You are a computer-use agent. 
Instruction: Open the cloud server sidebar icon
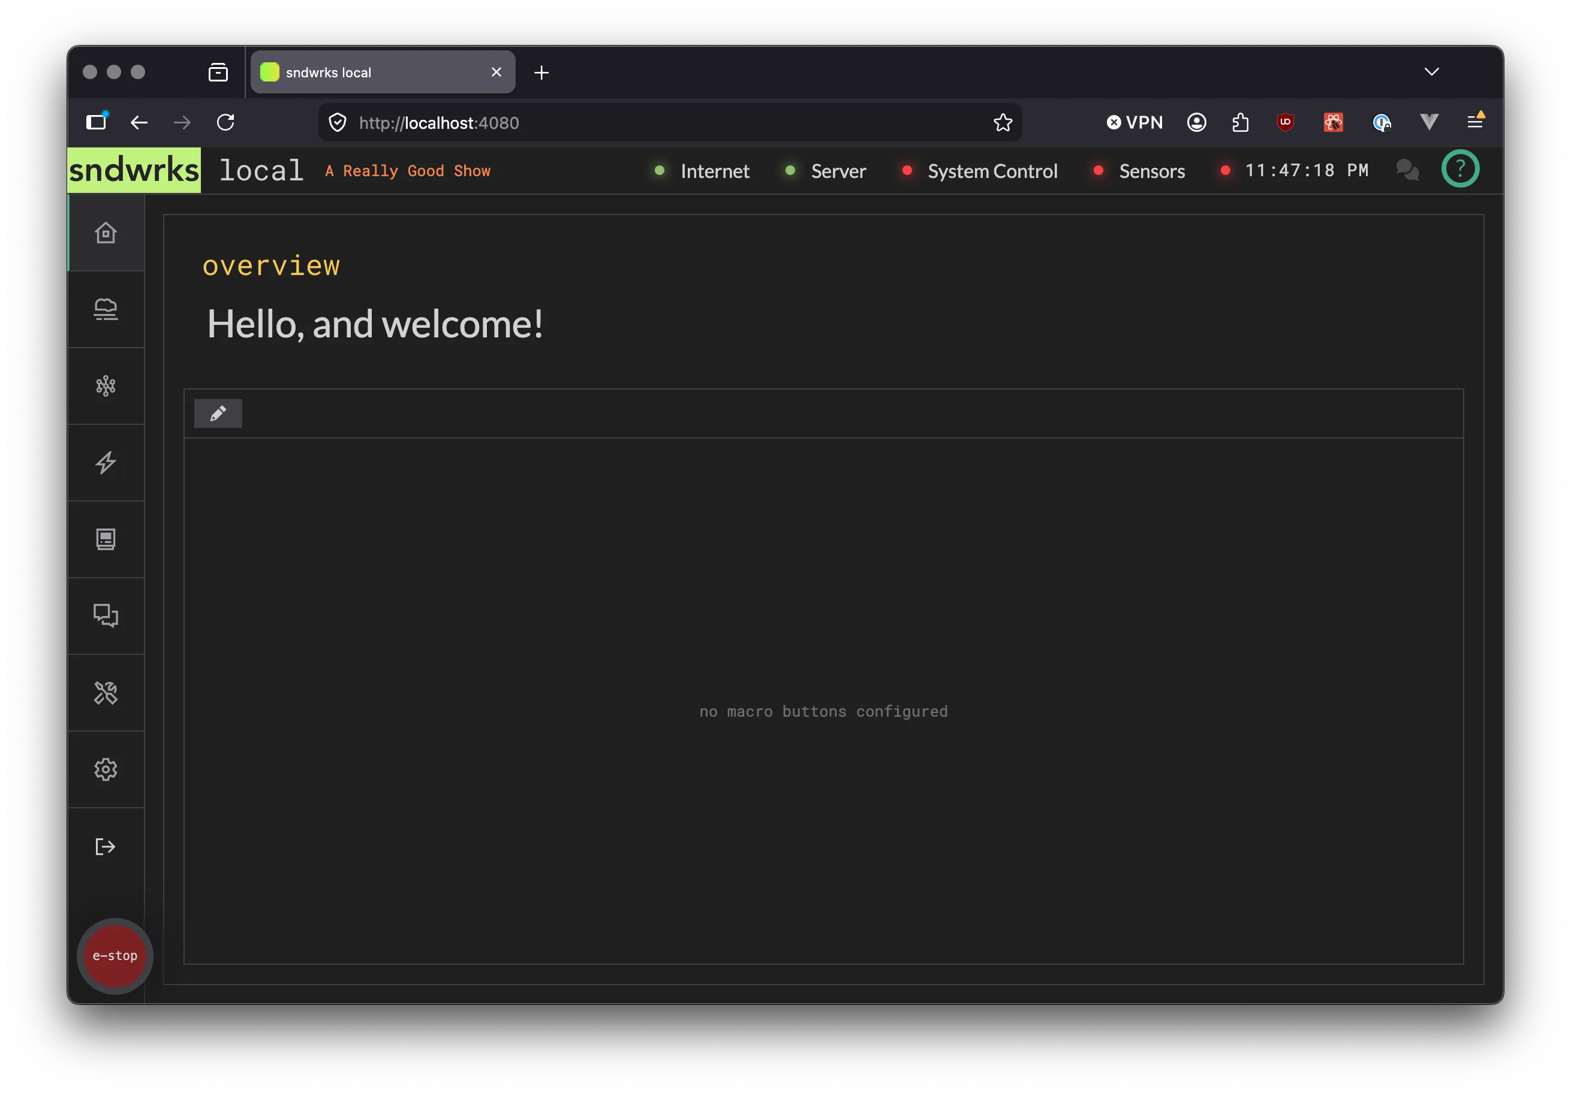(106, 309)
